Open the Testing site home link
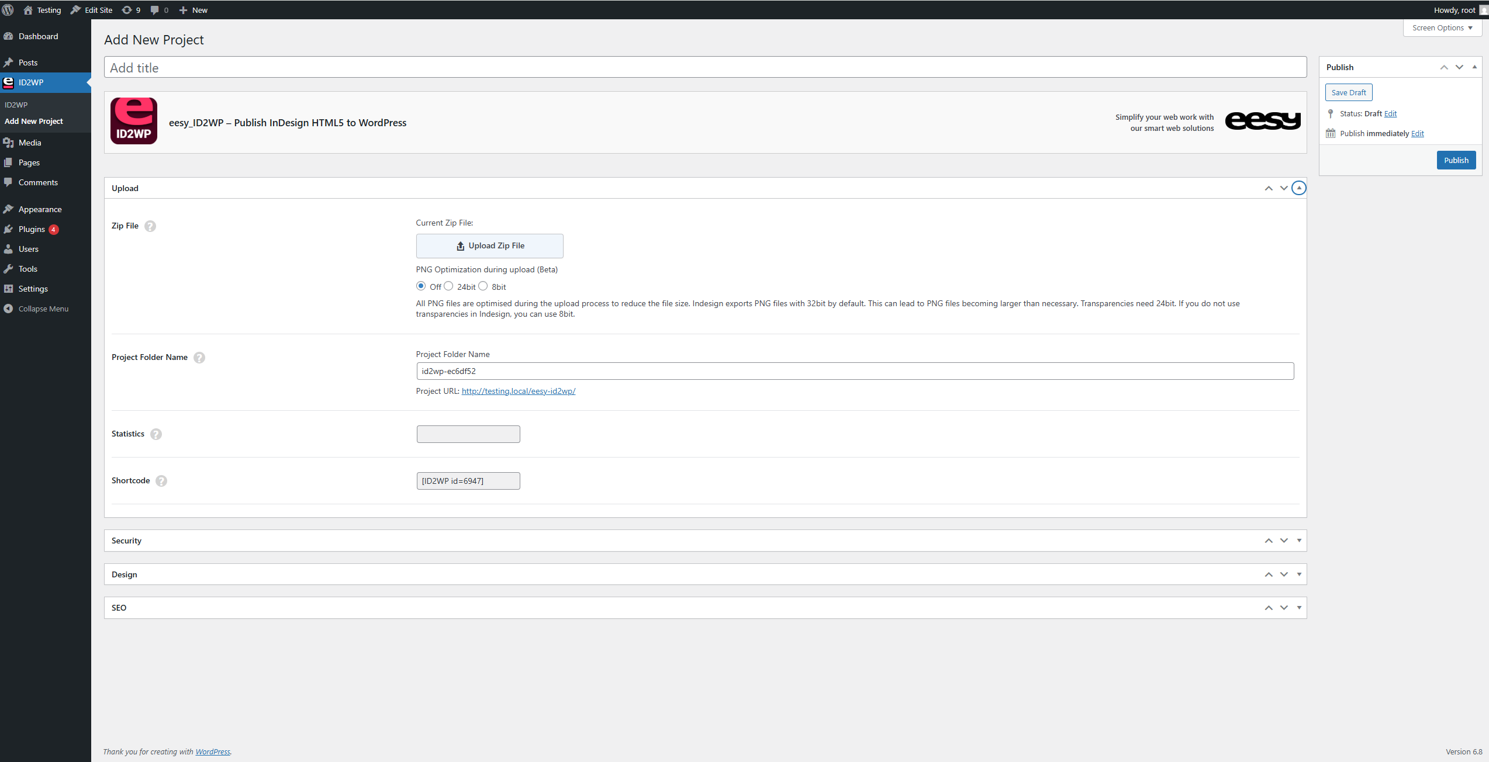 pos(42,10)
